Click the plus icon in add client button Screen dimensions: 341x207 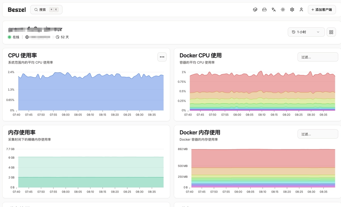click(313, 10)
